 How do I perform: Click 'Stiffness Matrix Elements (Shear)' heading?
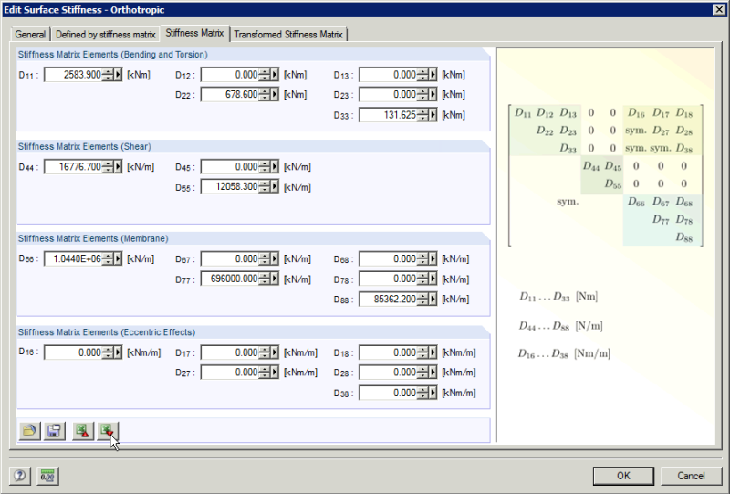coord(84,146)
